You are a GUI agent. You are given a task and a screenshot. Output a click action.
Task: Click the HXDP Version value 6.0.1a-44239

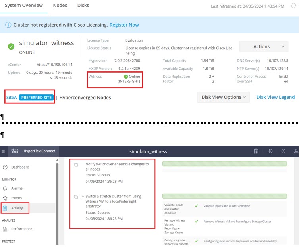click(x=129, y=69)
